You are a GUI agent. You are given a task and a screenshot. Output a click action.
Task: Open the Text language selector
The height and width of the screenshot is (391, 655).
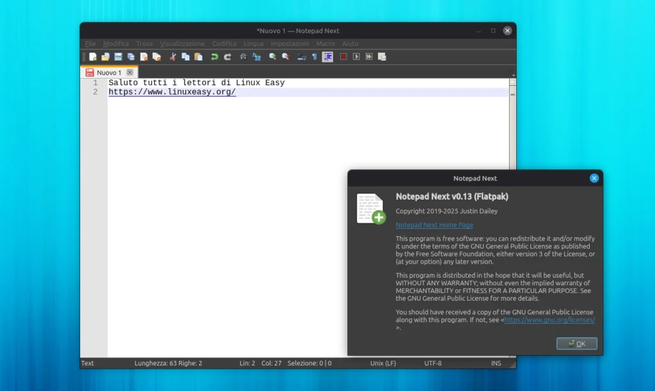click(87, 363)
